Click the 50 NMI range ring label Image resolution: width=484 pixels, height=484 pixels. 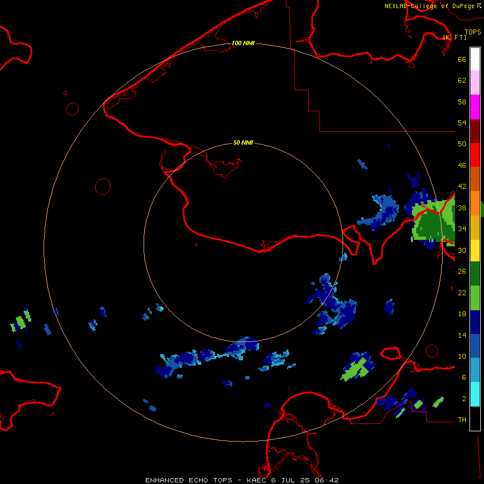pyautogui.click(x=243, y=143)
